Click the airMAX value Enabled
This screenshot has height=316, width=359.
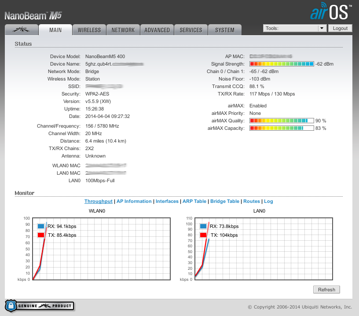click(x=258, y=106)
